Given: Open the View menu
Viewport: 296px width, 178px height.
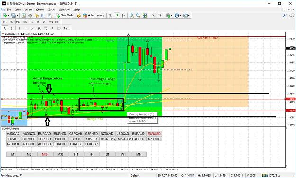Looking at the screenshot, I should [18, 9].
